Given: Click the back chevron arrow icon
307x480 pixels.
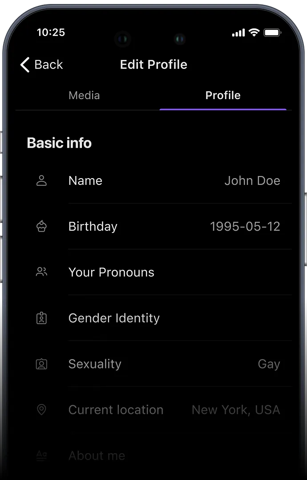Looking at the screenshot, I should [24, 64].
